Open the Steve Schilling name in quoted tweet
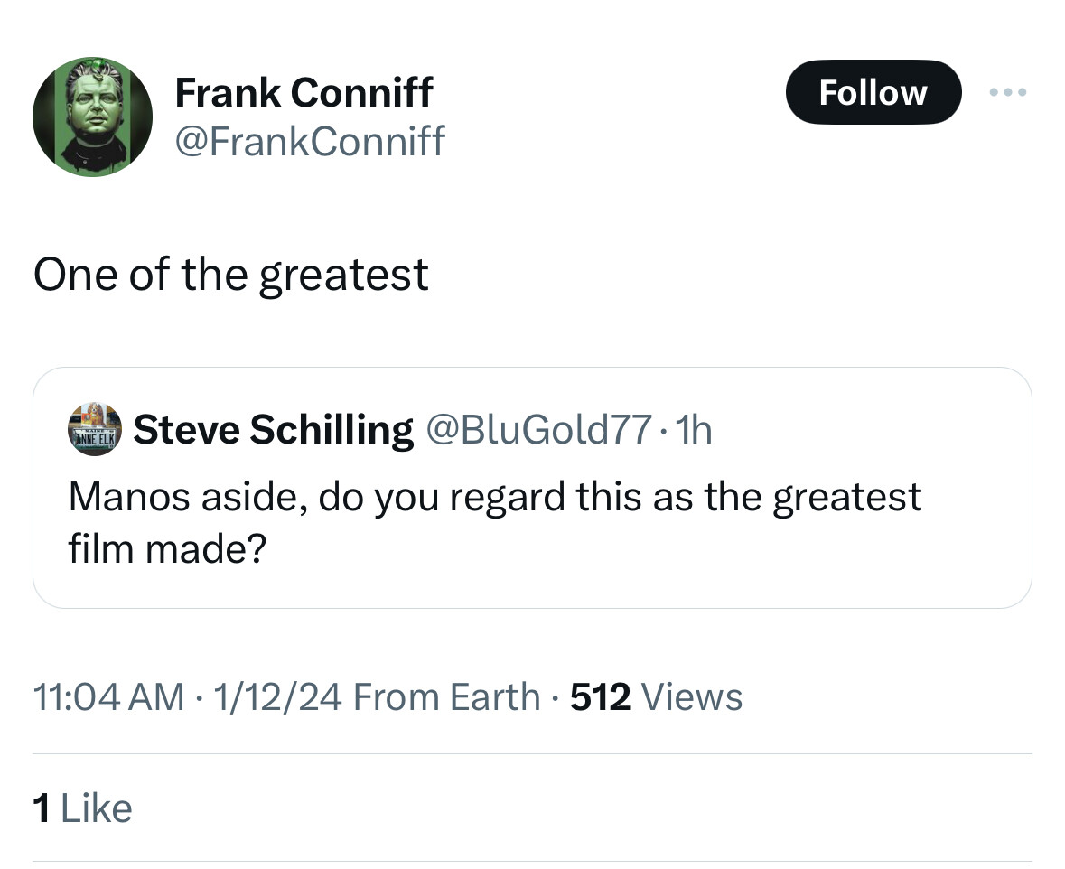Viewport: 1065px width, 869px height. click(x=273, y=430)
